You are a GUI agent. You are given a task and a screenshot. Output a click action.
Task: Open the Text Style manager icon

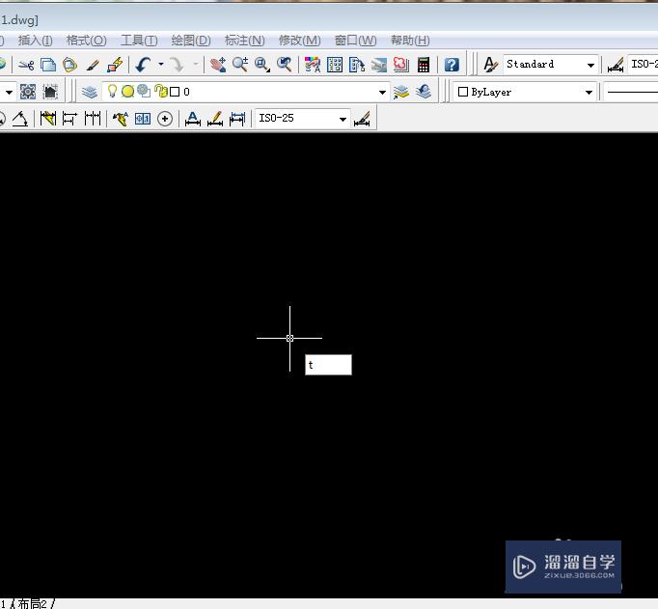(x=490, y=65)
